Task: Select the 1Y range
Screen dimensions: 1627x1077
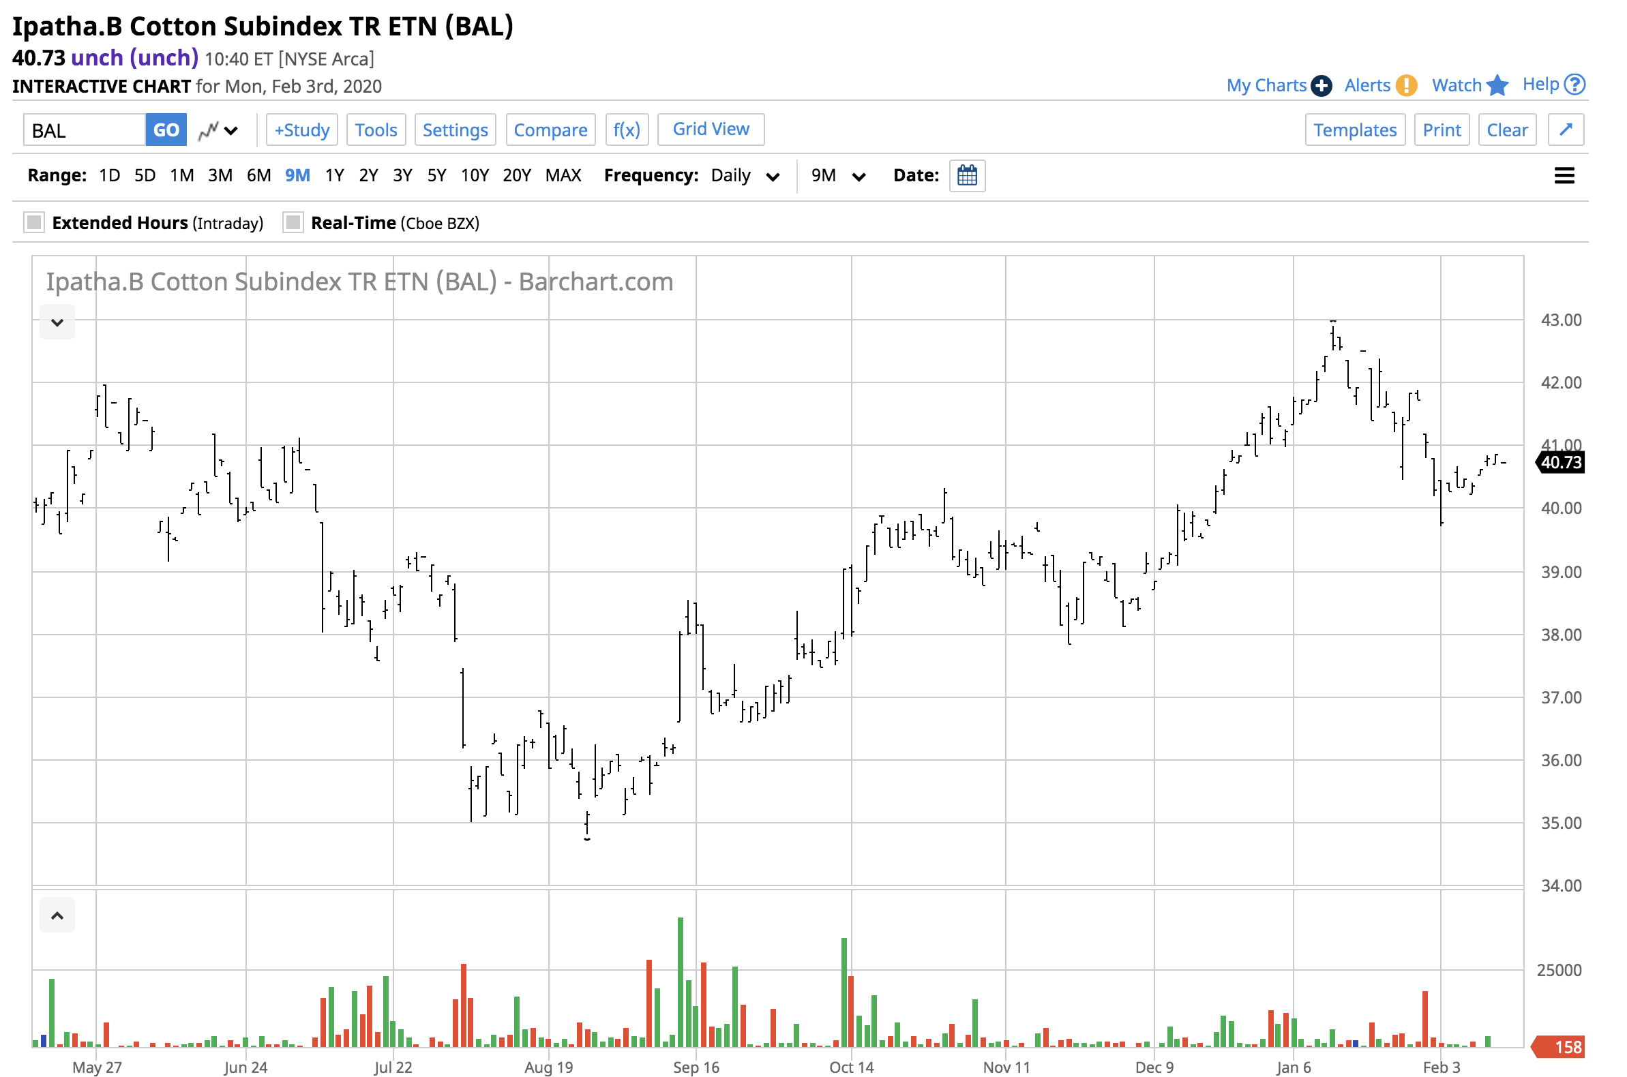Action: 334,176
